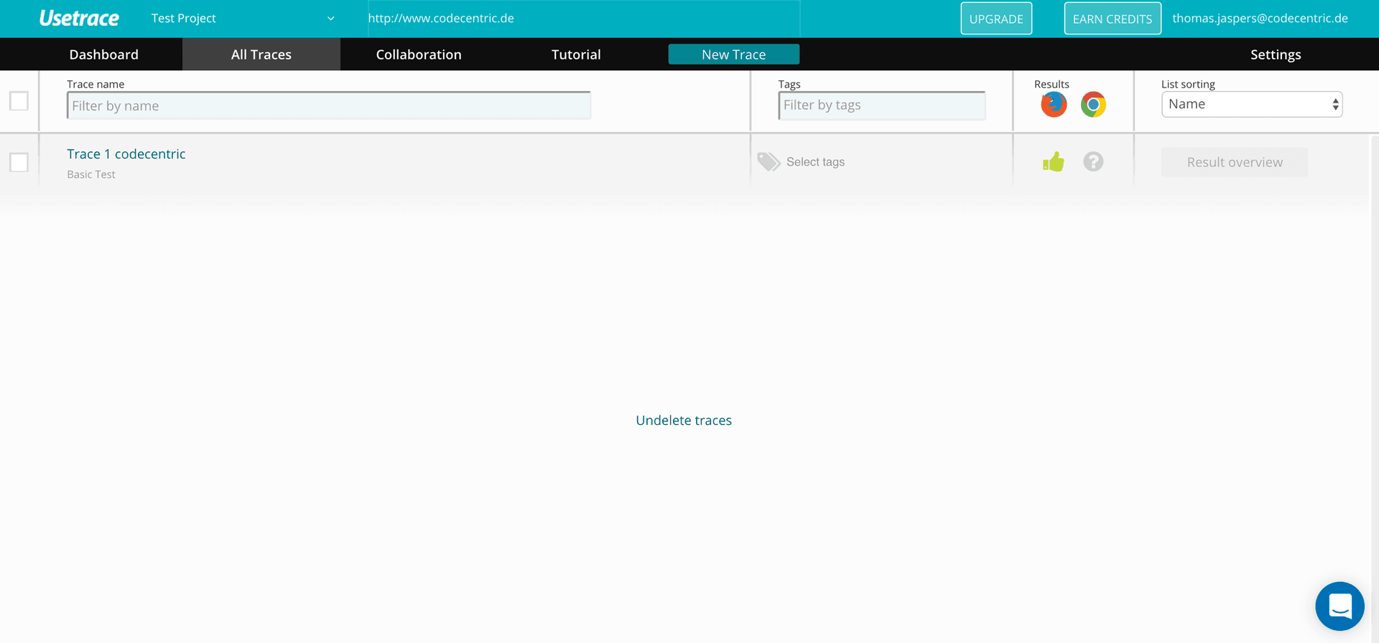
Task: Switch to the Collaboration tab
Action: (419, 55)
